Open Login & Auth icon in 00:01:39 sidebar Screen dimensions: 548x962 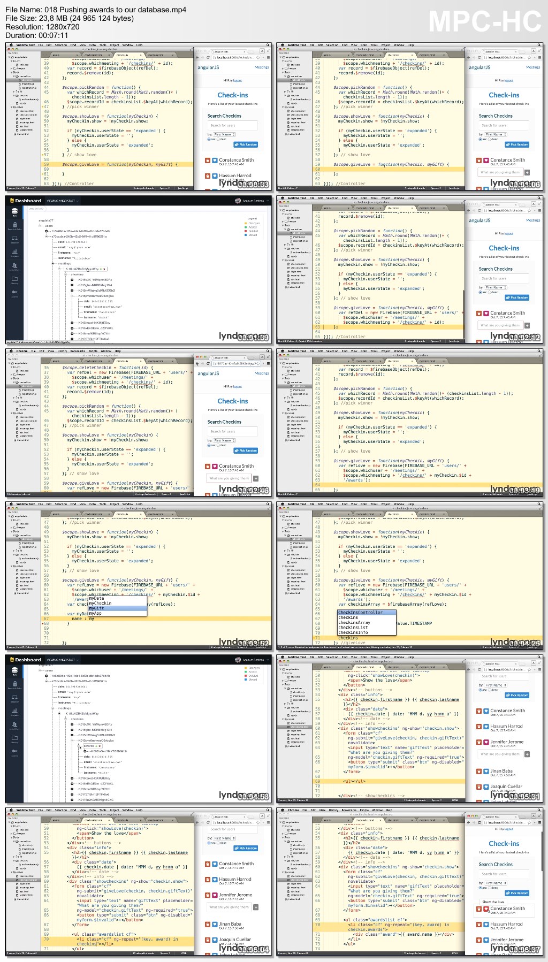[x=14, y=266]
